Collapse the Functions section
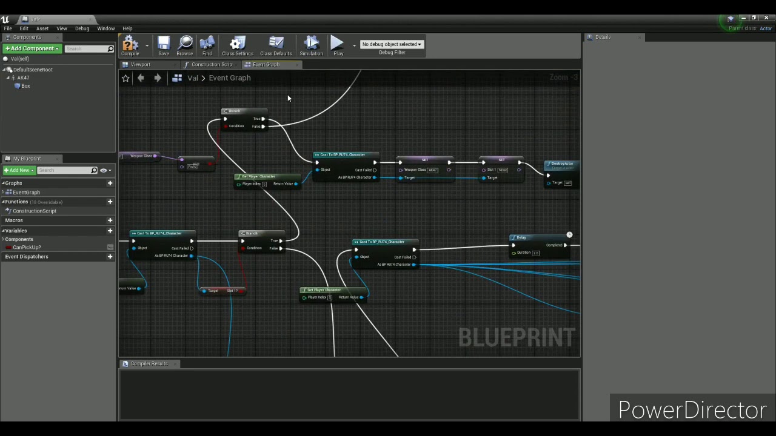This screenshot has height=436, width=776. point(3,202)
